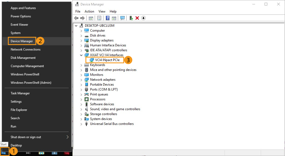Open the File menu
The height and width of the screenshot is (156, 285).
pos(78,11)
